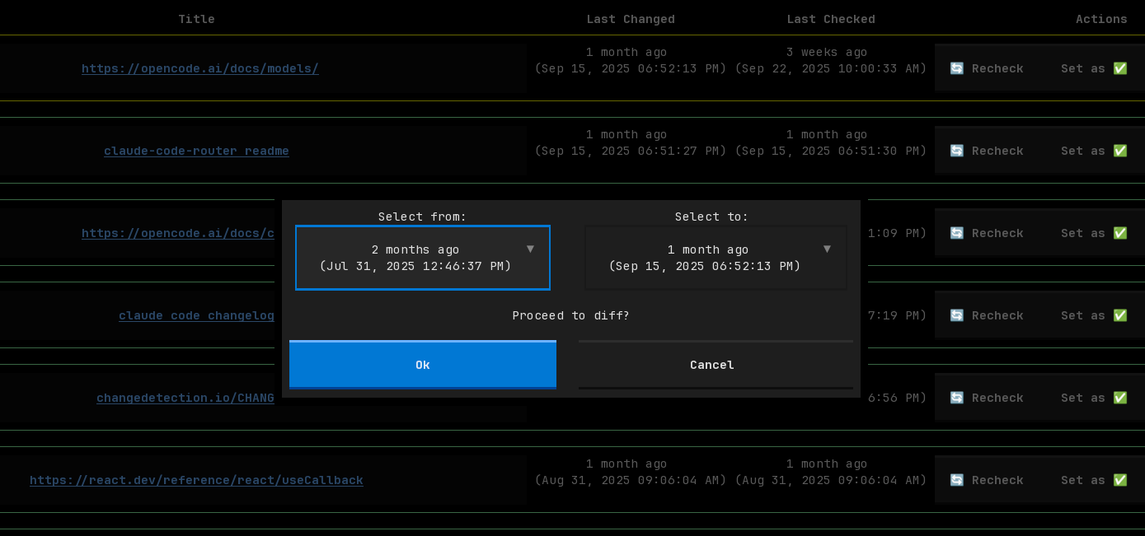Click the Last Changed column header
Viewport: 1145px width, 536px height.
631,19
